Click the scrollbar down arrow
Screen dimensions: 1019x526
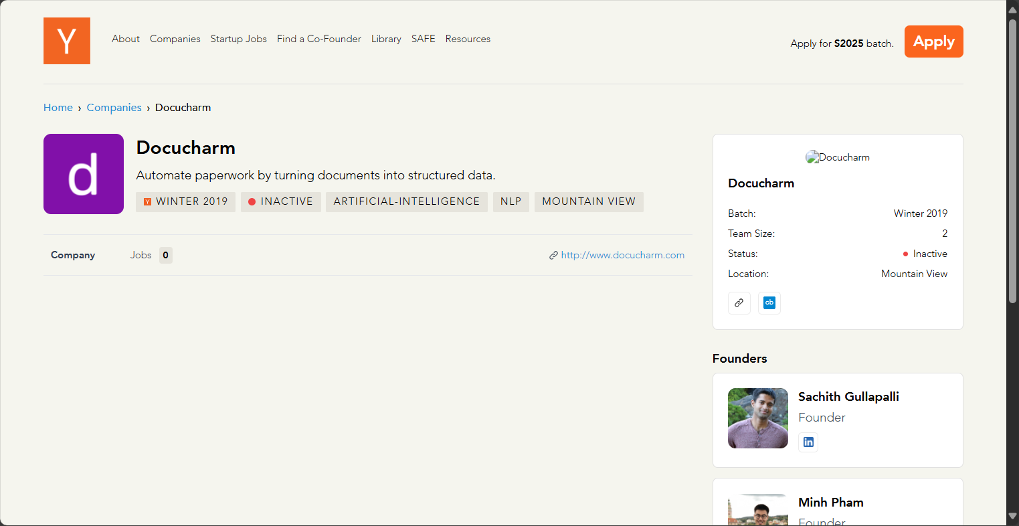pyautogui.click(x=1013, y=517)
